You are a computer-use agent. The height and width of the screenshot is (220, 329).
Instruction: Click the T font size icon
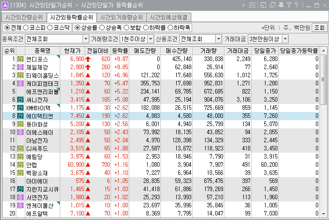[289, 5]
